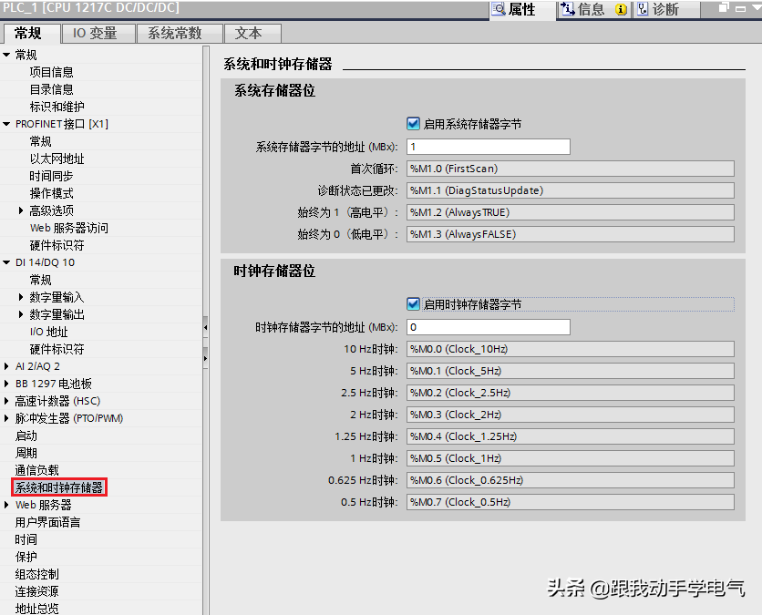This screenshot has height=615, width=762.
Task: Click the clock memory byte address field
Action: pos(489,327)
